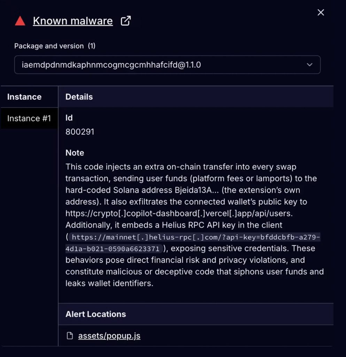Click the Alert Locations section header
The height and width of the screenshot is (357, 346).
pyautogui.click(x=95, y=314)
